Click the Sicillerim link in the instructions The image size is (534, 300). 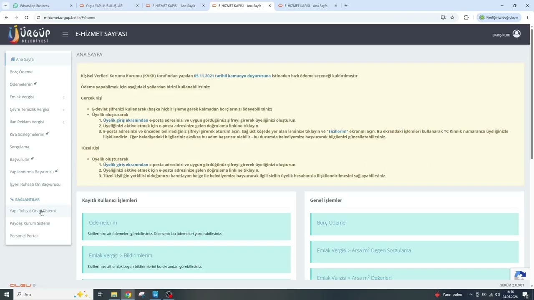pos(338,131)
